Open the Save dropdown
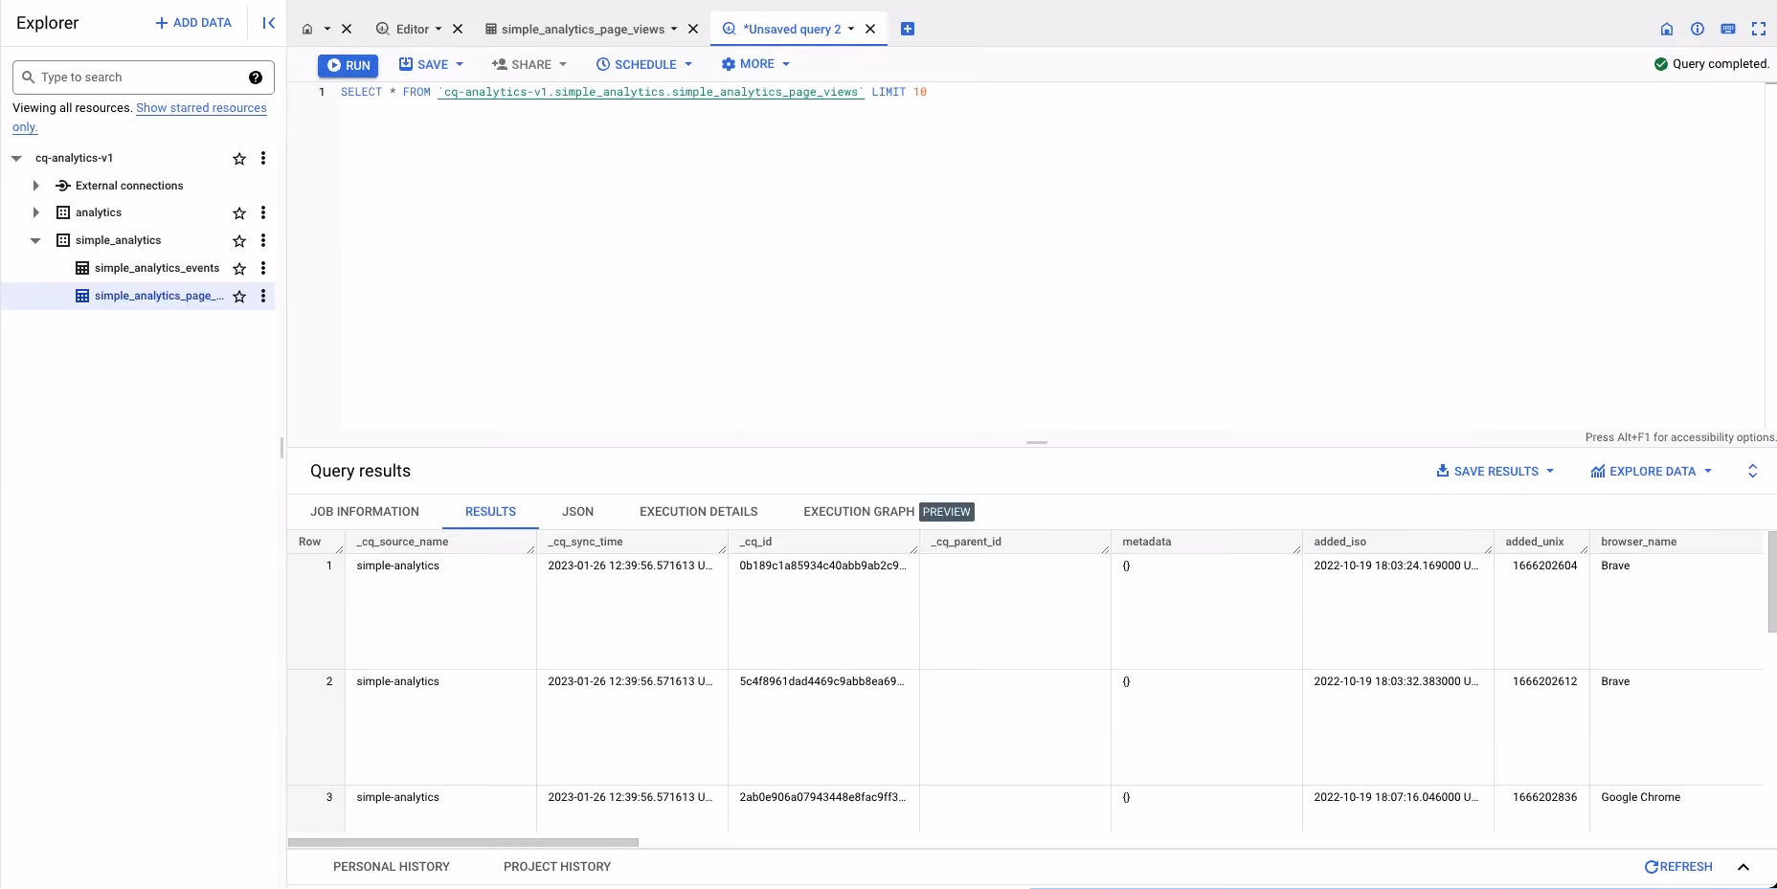Viewport: 1777px width, 889px height. pos(431,65)
